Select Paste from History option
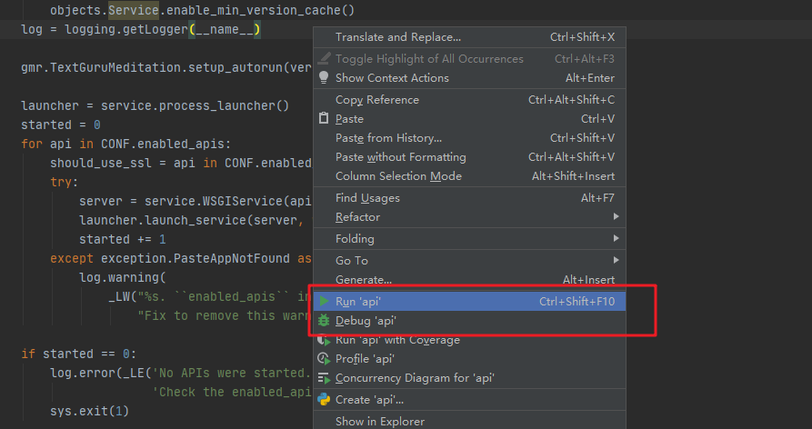The width and height of the screenshot is (812, 429). coord(388,138)
